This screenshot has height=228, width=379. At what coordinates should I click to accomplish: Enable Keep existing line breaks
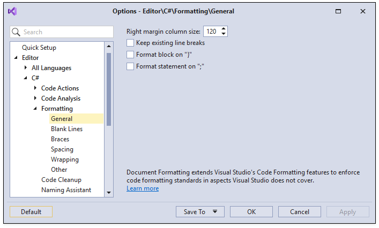[x=130, y=43]
